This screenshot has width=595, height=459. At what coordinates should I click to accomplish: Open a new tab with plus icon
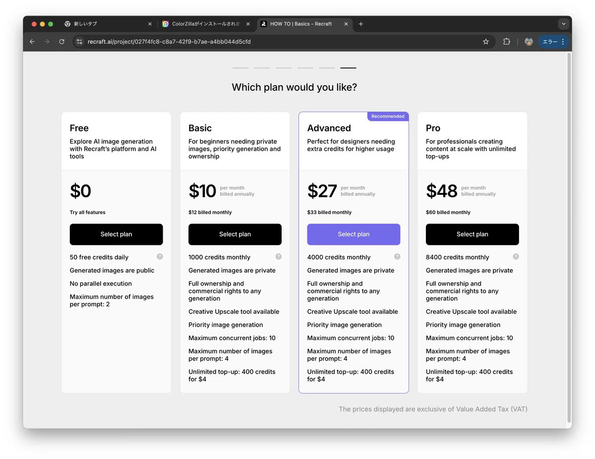[361, 24]
